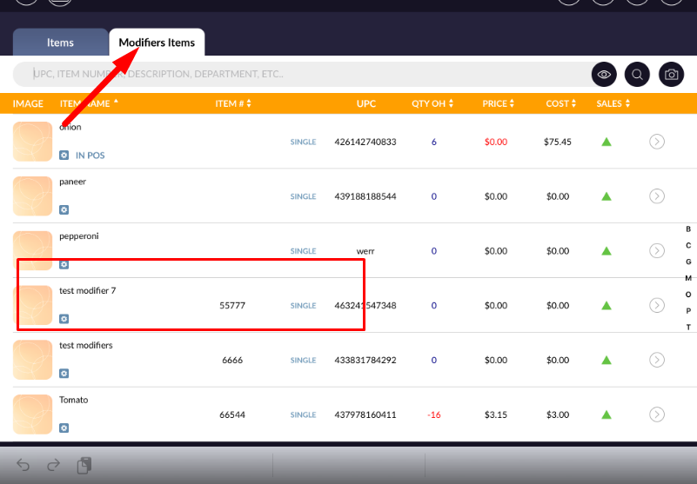The height and width of the screenshot is (484, 697).
Task: Click green sales triangle for Tomato row
Action: [x=607, y=414]
